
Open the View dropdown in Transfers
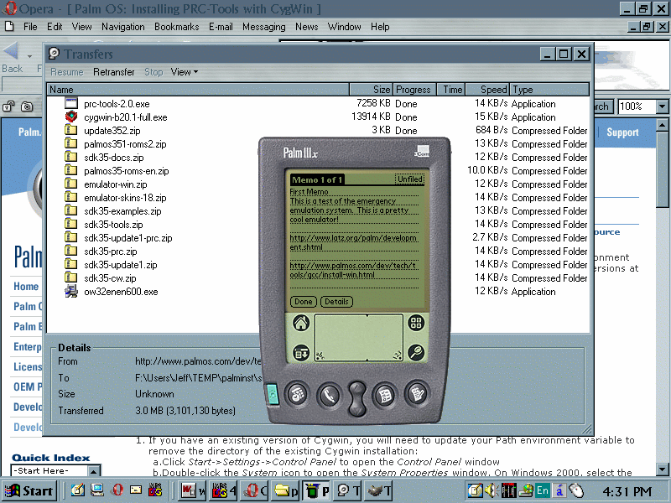[x=184, y=72]
